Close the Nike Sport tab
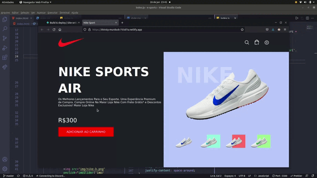Viewport: 317px width, 178px height. tap(116, 22)
